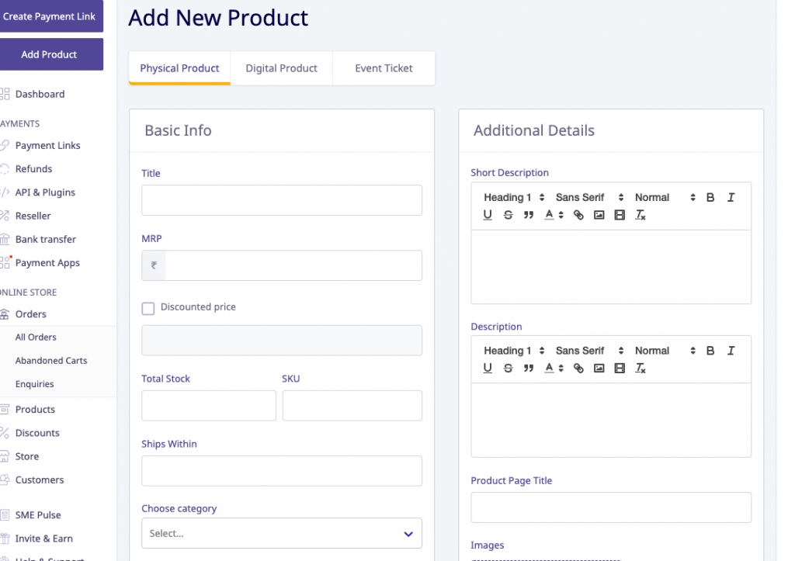
Task: Toggle bold in Short Description editor
Action: tap(710, 198)
